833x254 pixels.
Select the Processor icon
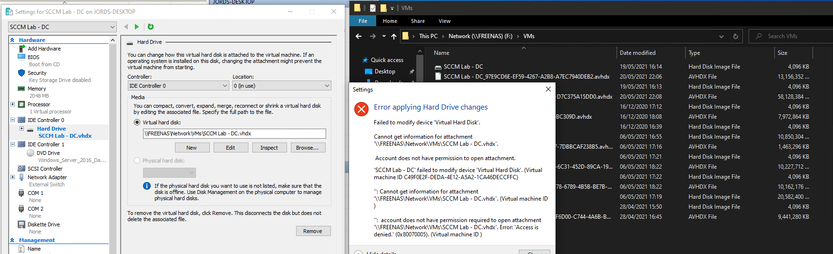click(21, 104)
